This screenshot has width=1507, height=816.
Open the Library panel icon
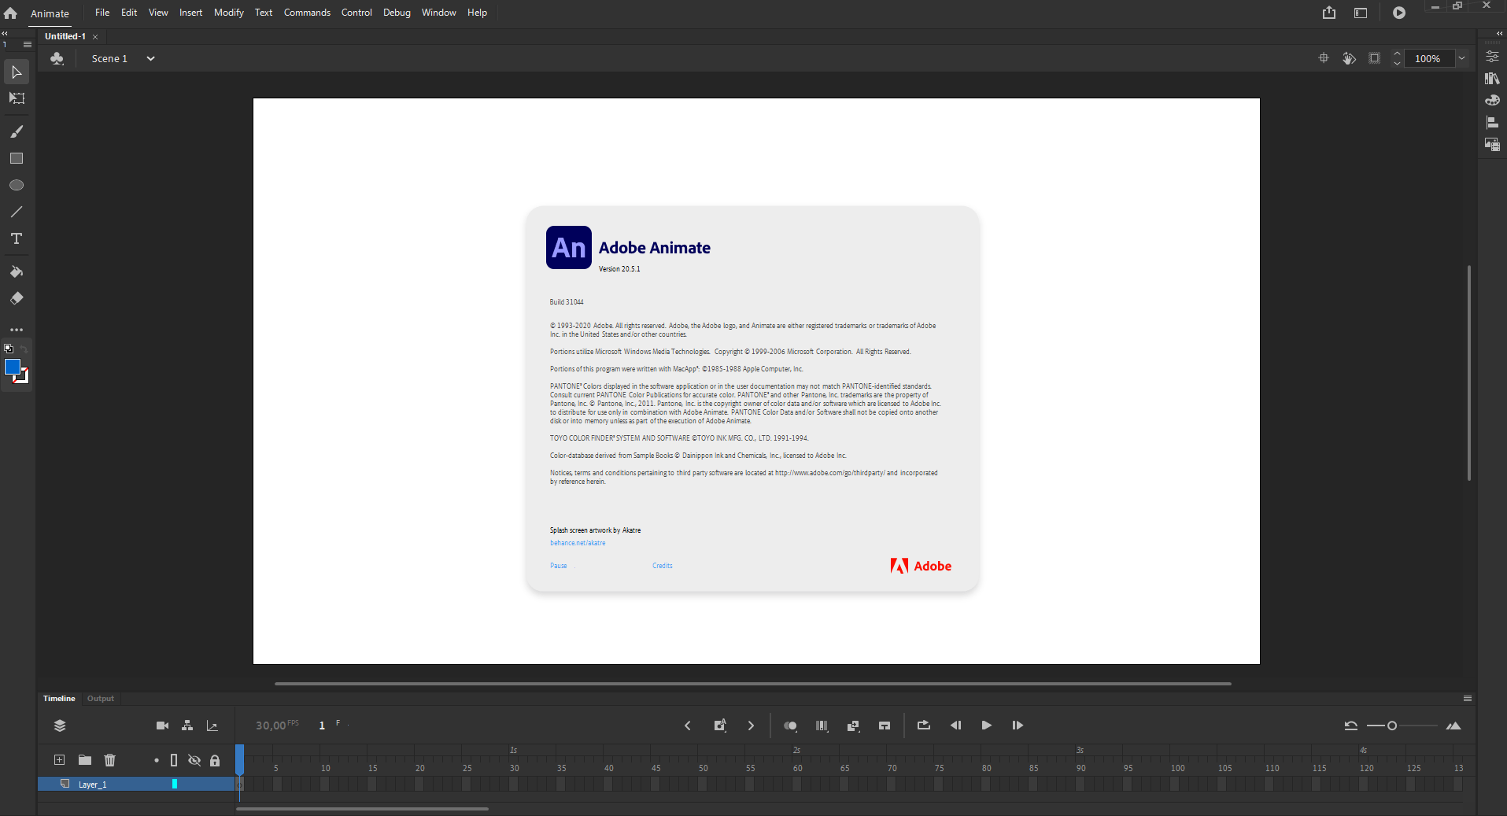(x=1492, y=79)
